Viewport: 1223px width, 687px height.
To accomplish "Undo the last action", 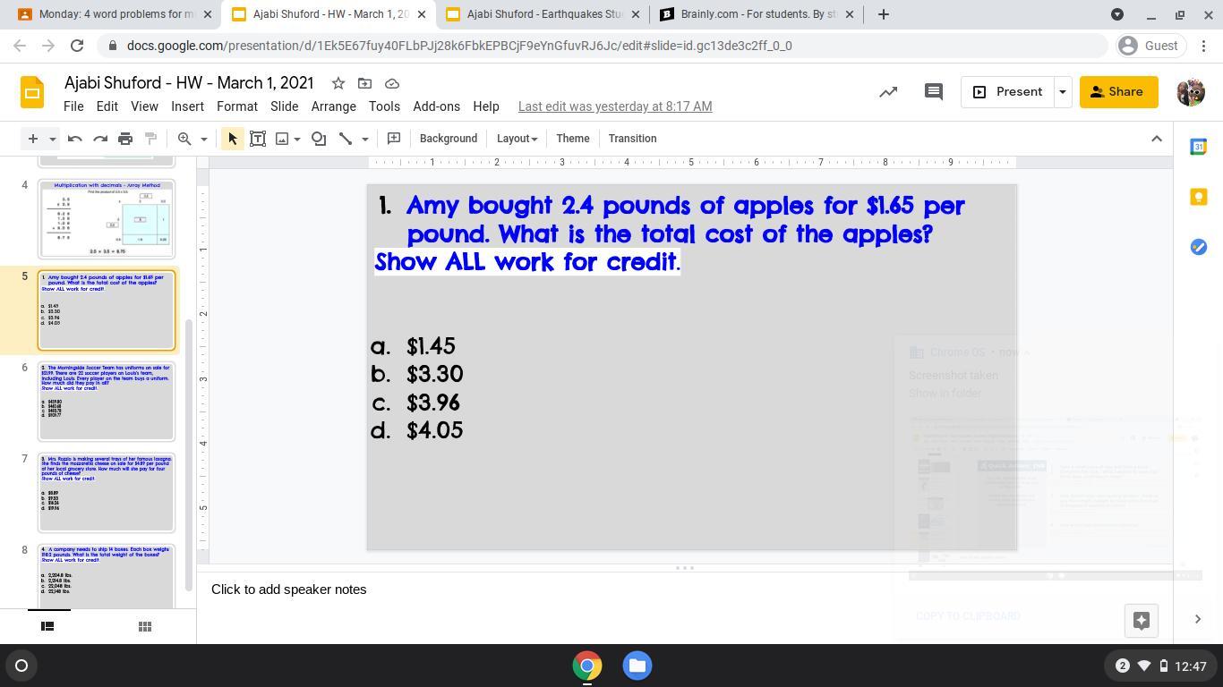I will pos(75,139).
